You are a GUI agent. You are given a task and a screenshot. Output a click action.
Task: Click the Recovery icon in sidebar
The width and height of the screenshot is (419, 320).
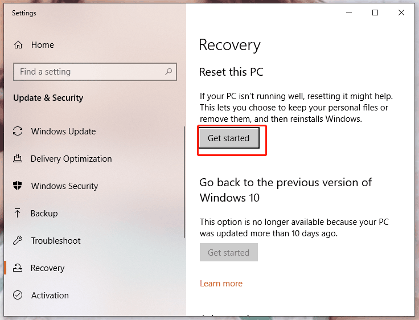tap(18, 268)
